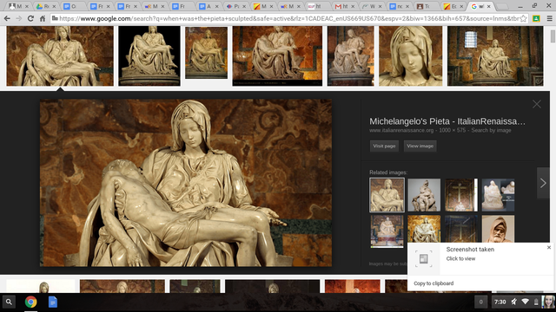Click the page vertical scrollbar thumb
This screenshot has height=312, width=556.
[x=553, y=36]
